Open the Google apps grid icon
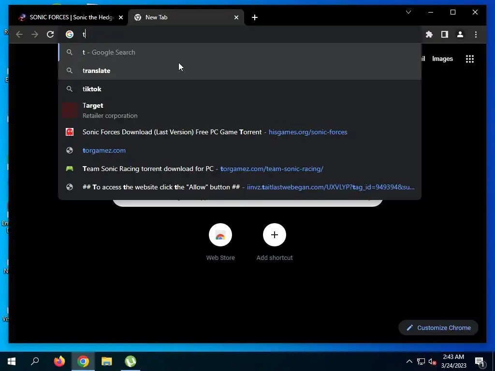Viewport: 495px width, 371px height. pos(470,58)
